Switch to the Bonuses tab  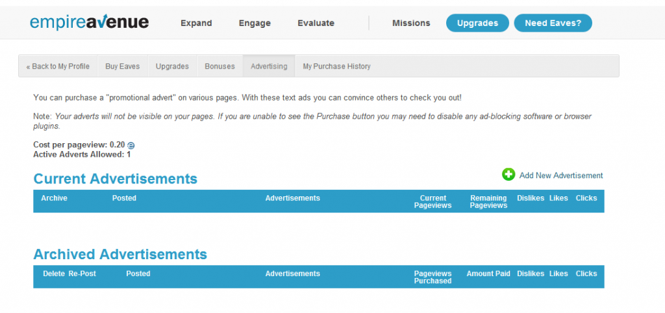(220, 66)
